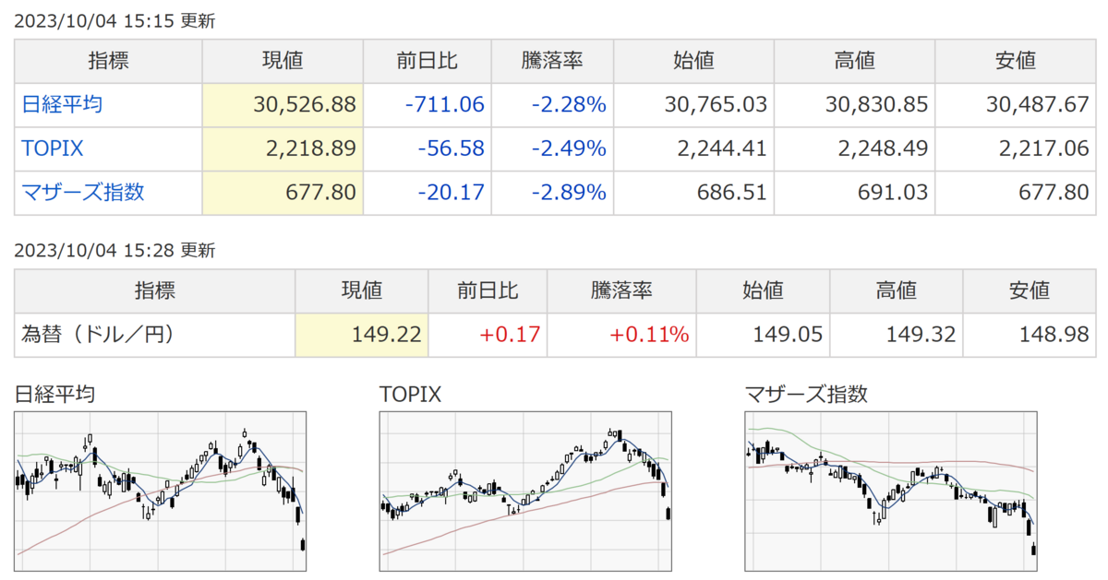
Task: Click the 前日比 header in exchange table
Action: point(488,290)
